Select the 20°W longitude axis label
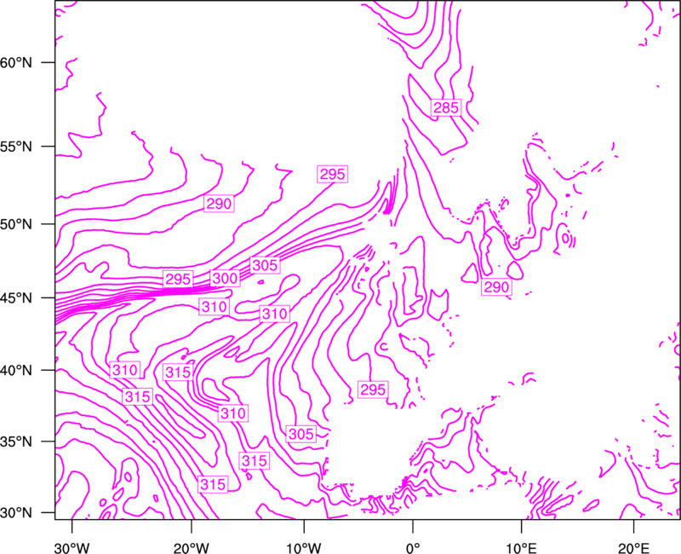 point(192,547)
